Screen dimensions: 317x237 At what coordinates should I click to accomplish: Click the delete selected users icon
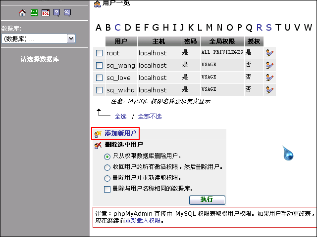(x=98, y=145)
